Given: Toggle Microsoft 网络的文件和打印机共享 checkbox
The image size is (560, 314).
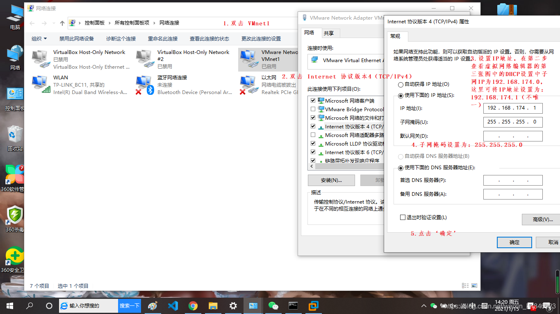Looking at the screenshot, I should pyautogui.click(x=313, y=118).
